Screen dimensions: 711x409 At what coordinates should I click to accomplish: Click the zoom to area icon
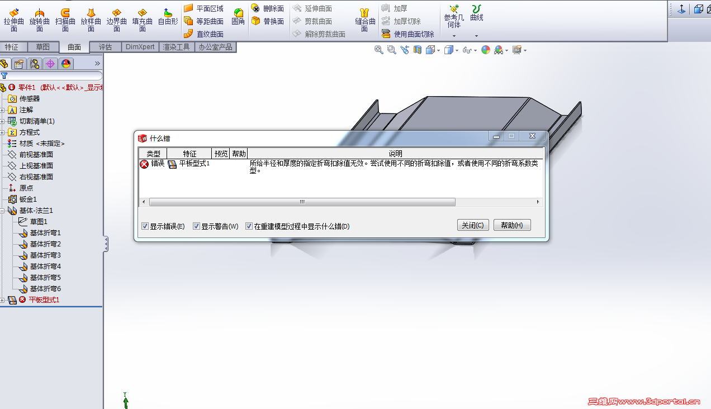[392, 50]
